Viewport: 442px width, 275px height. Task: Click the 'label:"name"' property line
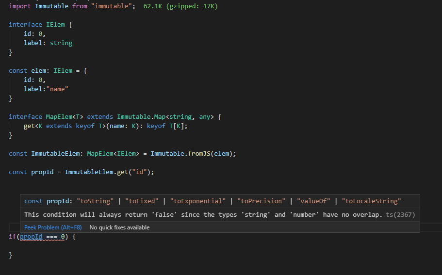point(46,89)
